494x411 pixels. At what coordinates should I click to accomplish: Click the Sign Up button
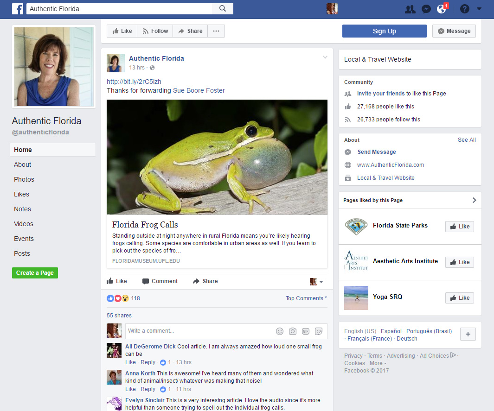click(385, 31)
